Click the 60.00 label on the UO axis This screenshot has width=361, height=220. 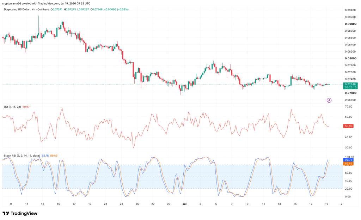pos(349,117)
